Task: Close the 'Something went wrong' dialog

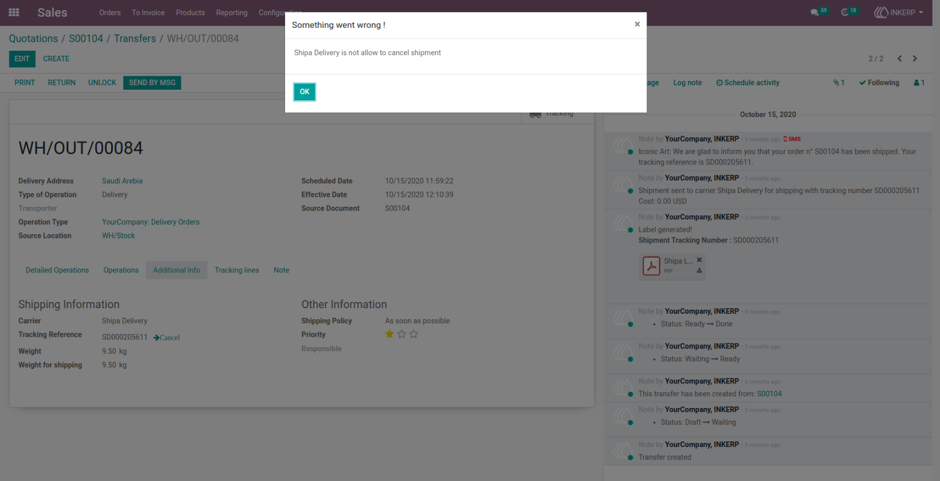Action: [637, 24]
